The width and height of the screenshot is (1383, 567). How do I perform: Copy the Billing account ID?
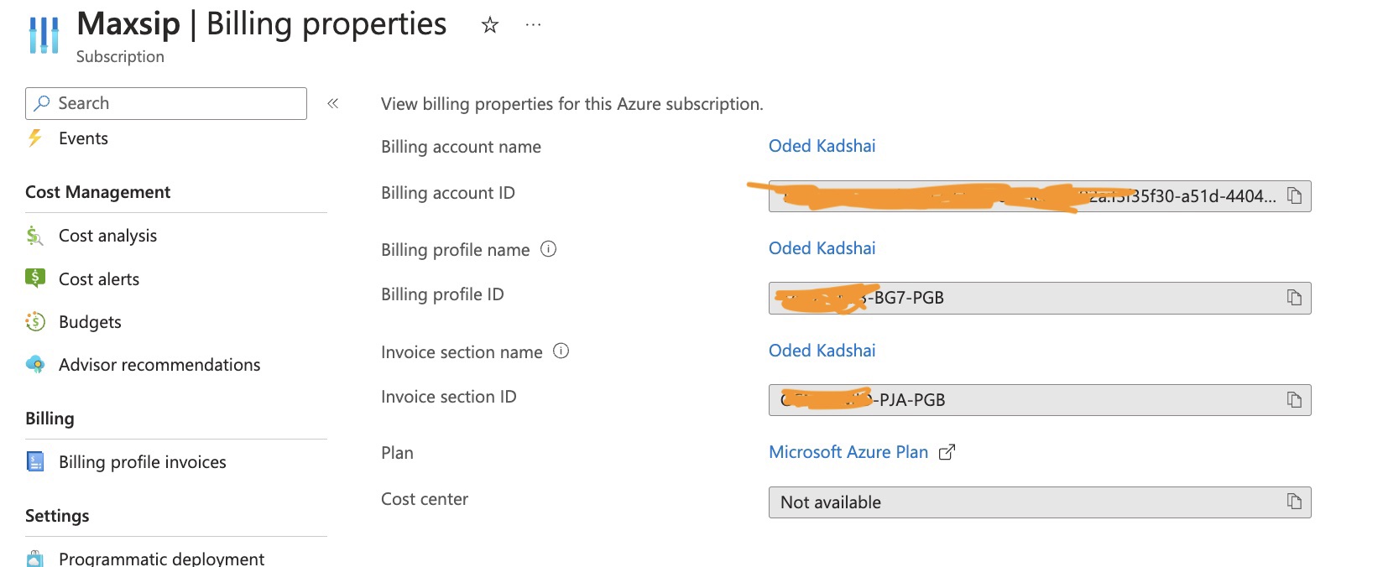coord(1294,195)
